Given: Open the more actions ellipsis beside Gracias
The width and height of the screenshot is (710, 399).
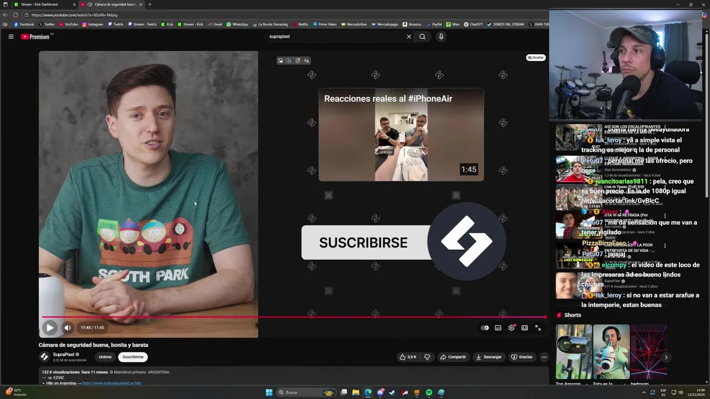Looking at the screenshot, I should (x=544, y=357).
